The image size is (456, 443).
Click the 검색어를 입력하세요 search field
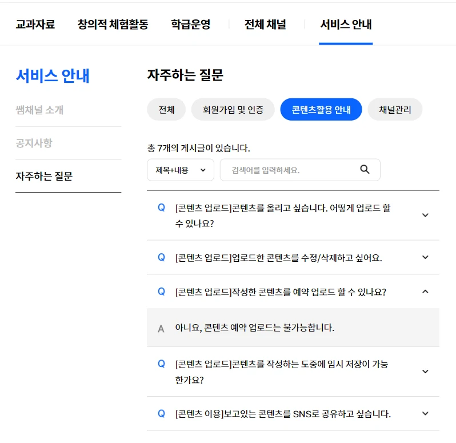point(300,170)
